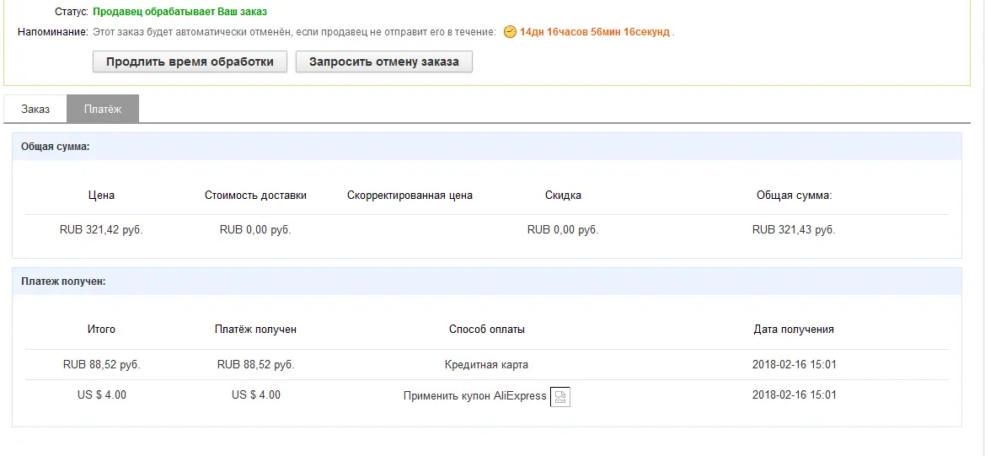Click "RUB 88,52 руб." in Платёж получен column
The height and width of the screenshot is (456, 985).
coord(255,364)
